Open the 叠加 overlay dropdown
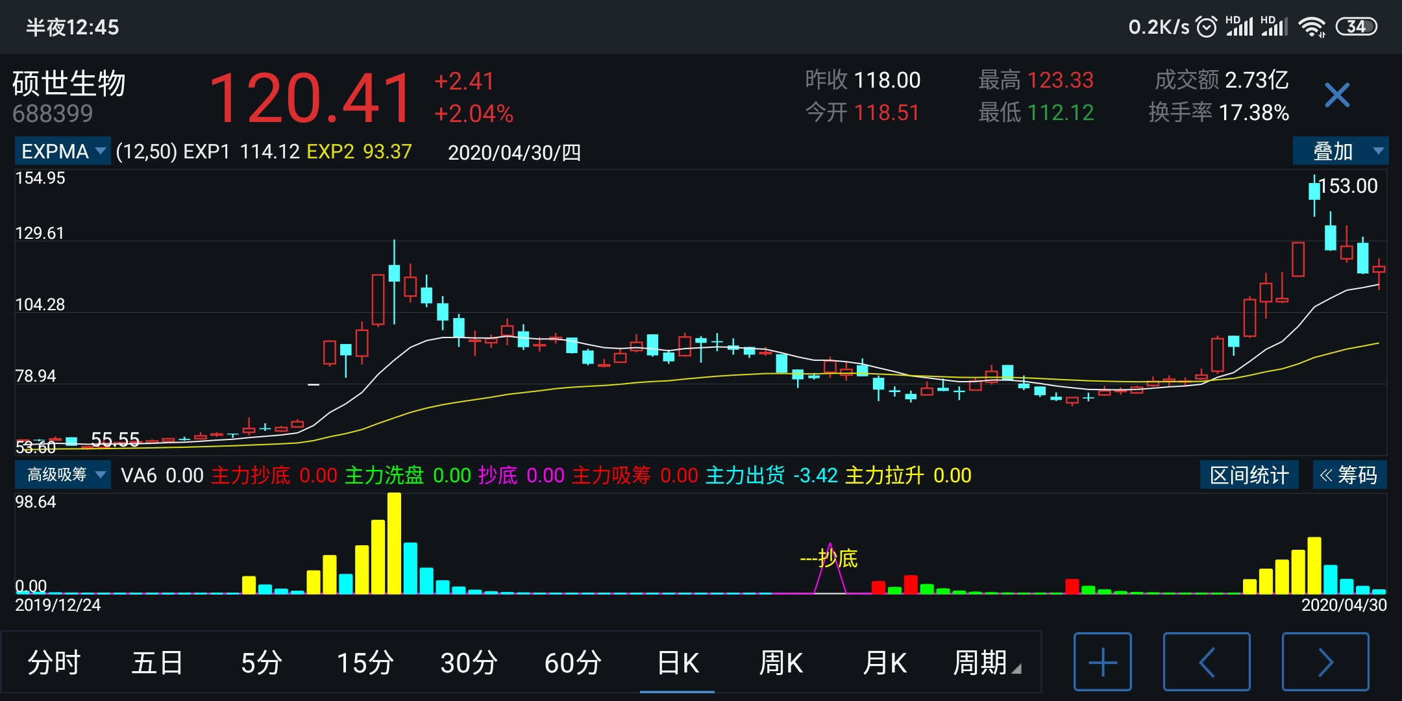This screenshot has width=1402, height=701. 1340,151
